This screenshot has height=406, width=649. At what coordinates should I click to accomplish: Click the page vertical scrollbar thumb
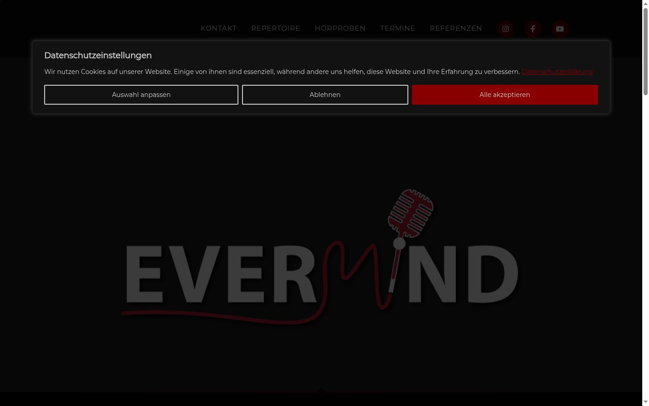click(645, 51)
